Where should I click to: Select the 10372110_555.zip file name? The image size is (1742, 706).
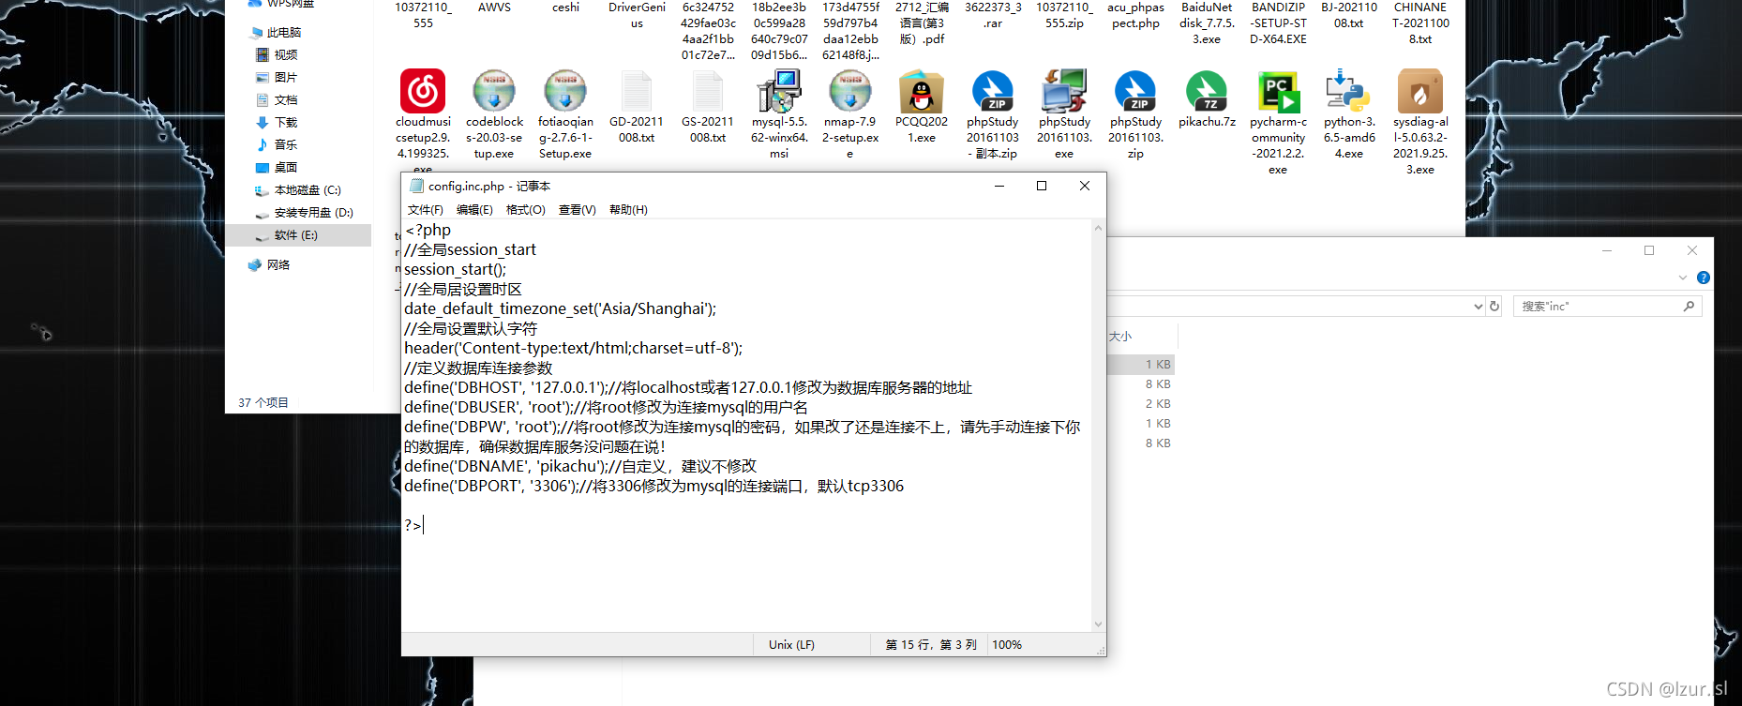(1064, 15)
